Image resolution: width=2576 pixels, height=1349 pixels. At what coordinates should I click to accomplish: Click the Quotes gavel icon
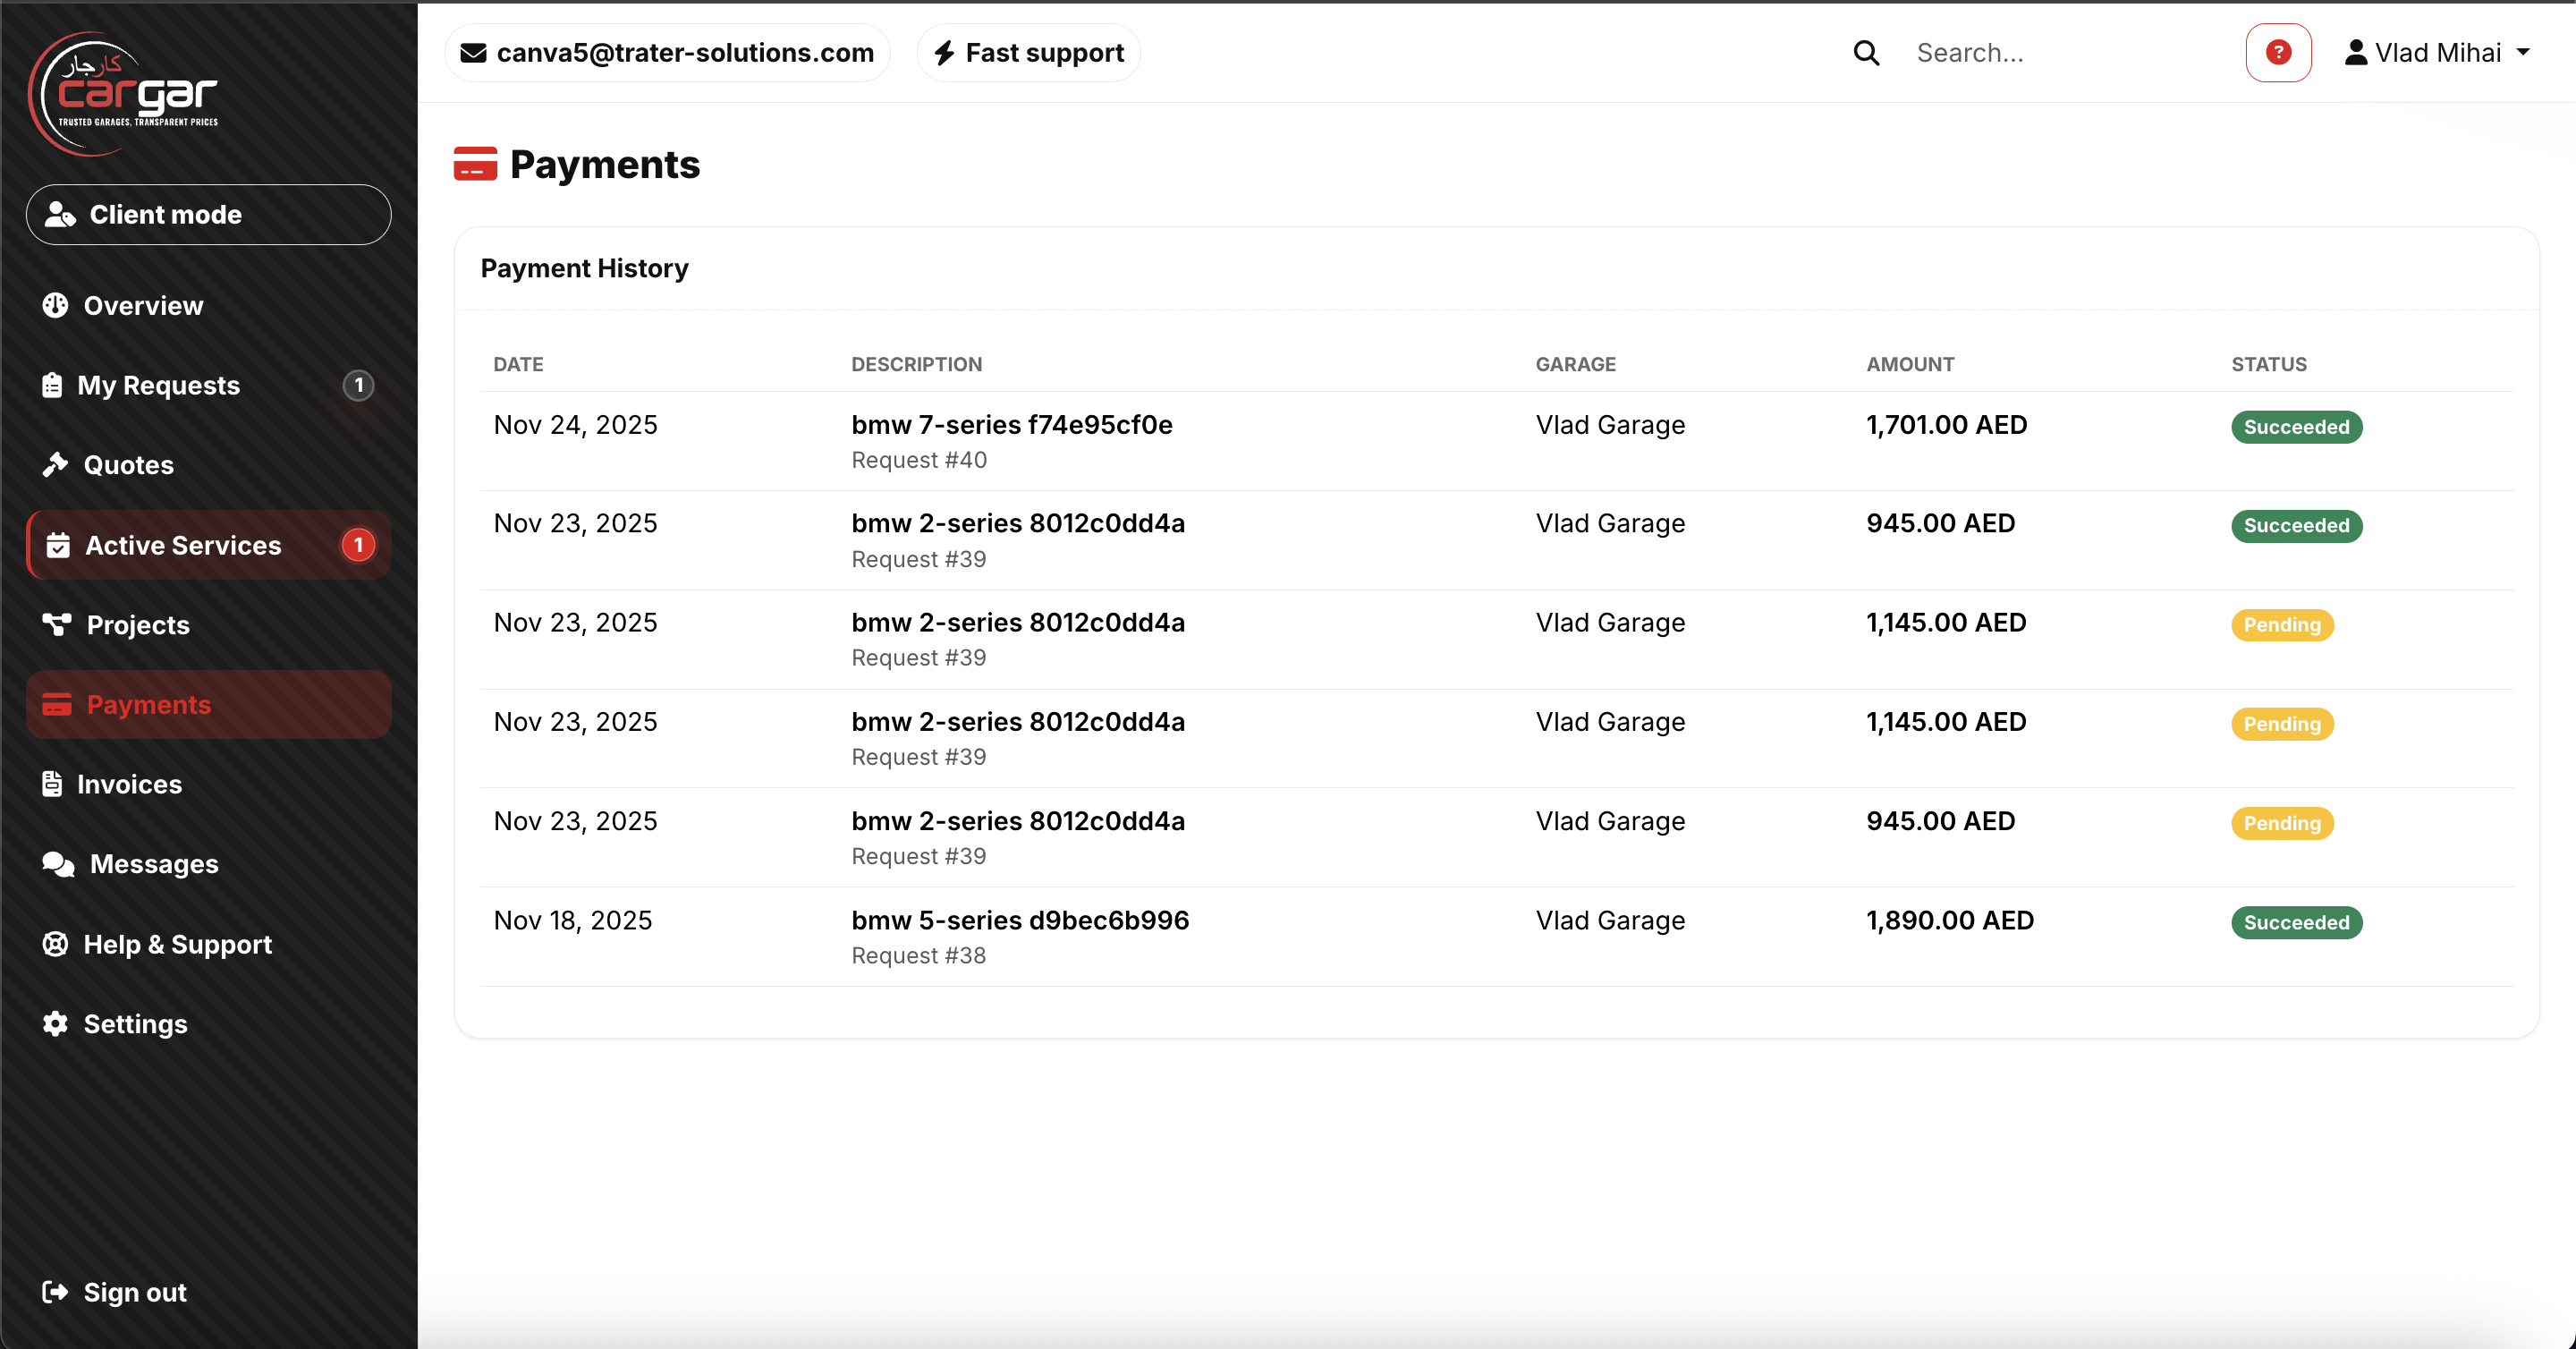[x=56, y=464]
